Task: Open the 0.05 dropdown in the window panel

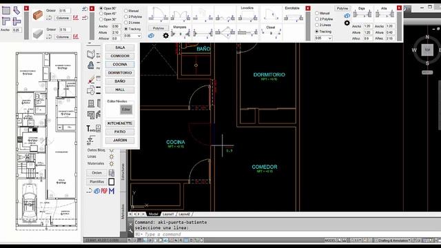Action: pos(323,38)
